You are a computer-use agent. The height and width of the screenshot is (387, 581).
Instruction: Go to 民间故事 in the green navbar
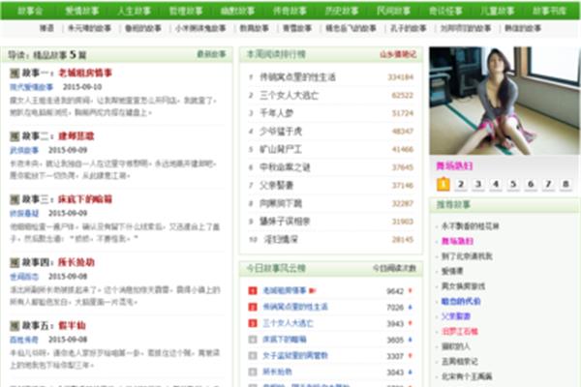(x=393, y=11)
